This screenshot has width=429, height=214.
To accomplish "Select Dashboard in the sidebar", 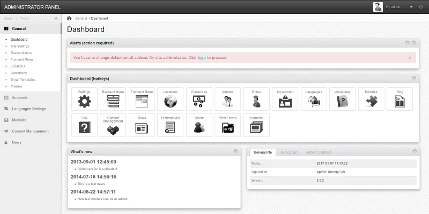I will point(19,40).
